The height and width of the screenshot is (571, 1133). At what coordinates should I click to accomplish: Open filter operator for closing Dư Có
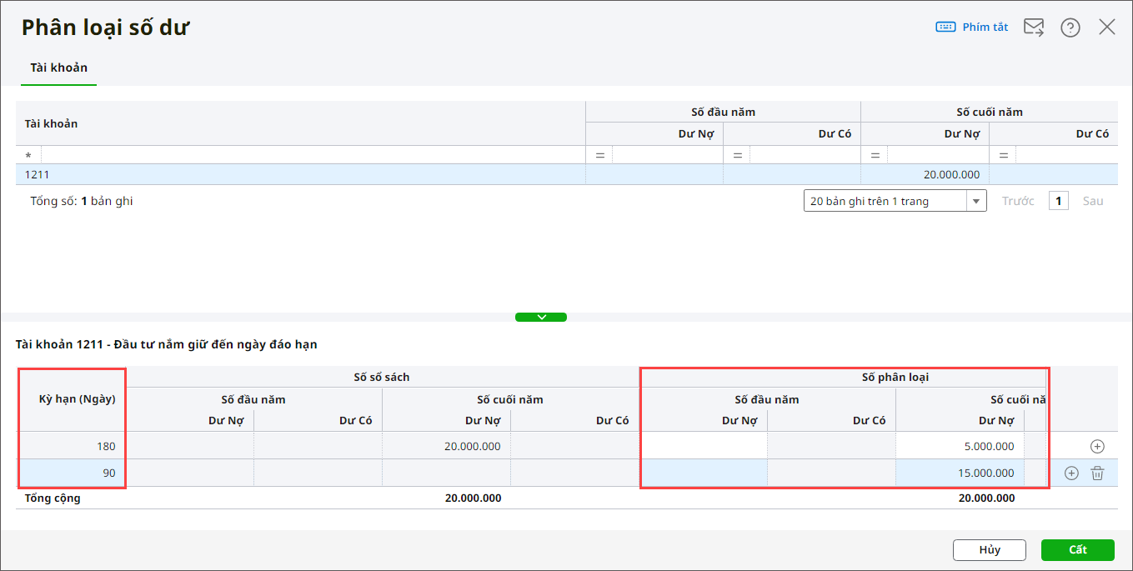[1003, 156]
